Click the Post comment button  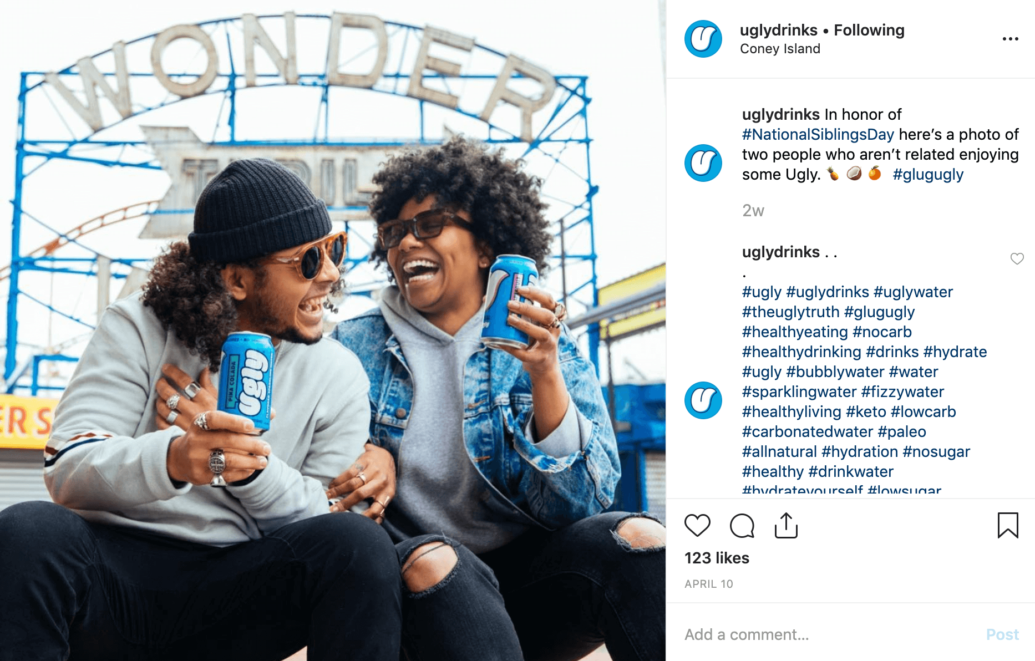1002,634
